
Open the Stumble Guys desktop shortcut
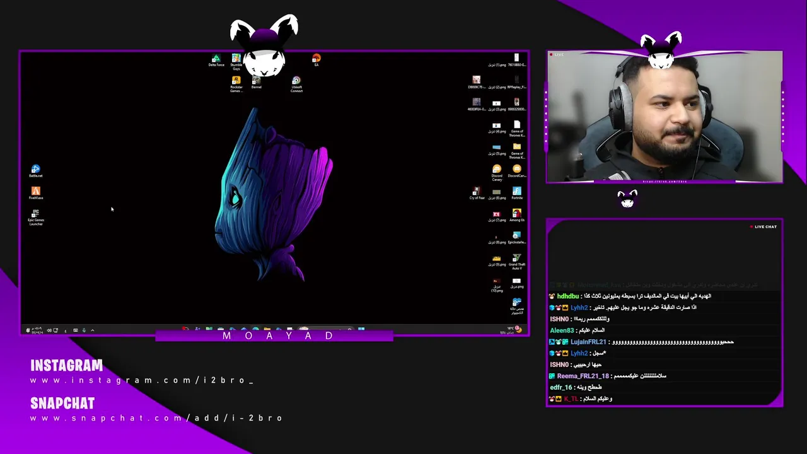point(236,62)
